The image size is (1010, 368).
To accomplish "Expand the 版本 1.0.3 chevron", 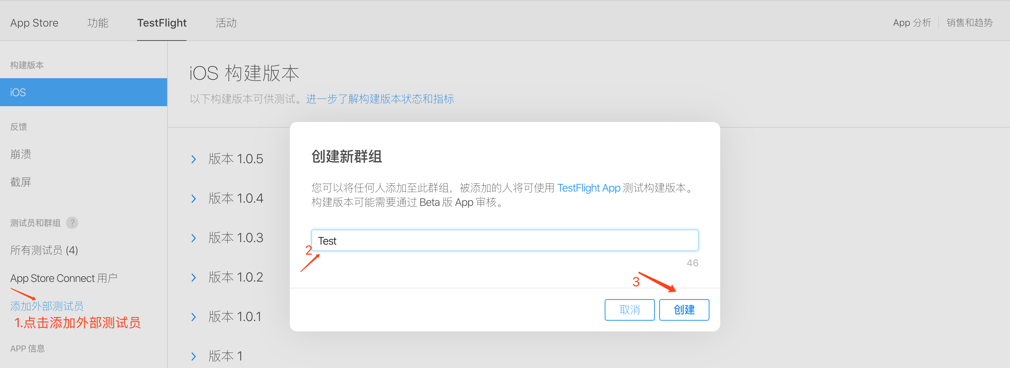I will (194, 238).
